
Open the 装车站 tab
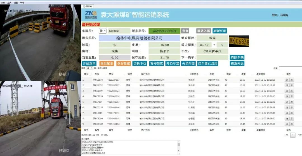pyautogui.click(x=88, y=6)
